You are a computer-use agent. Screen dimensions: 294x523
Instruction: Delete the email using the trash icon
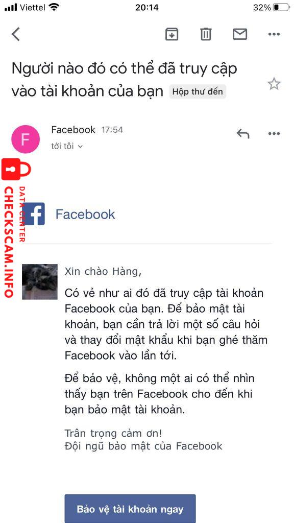coord(206,34)
